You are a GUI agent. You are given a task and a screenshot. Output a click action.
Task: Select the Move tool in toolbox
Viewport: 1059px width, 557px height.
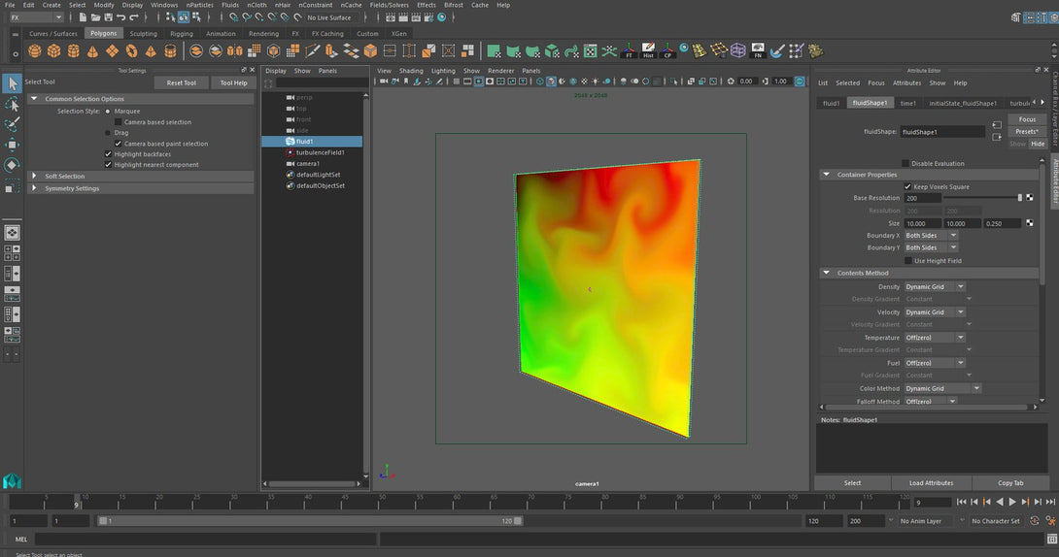coord(12,145)
